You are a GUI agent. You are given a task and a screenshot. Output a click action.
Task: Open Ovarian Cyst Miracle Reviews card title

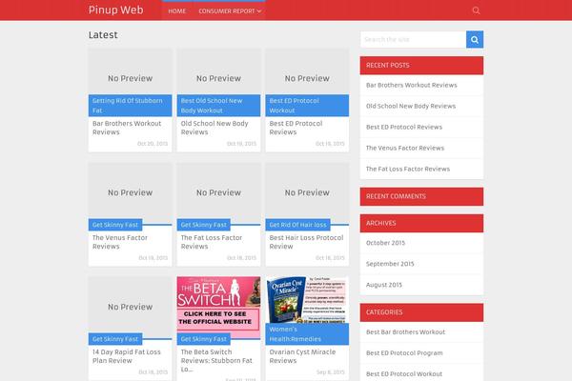pos(302,356)
